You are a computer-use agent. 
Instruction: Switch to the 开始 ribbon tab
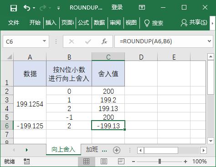(35, 23)
